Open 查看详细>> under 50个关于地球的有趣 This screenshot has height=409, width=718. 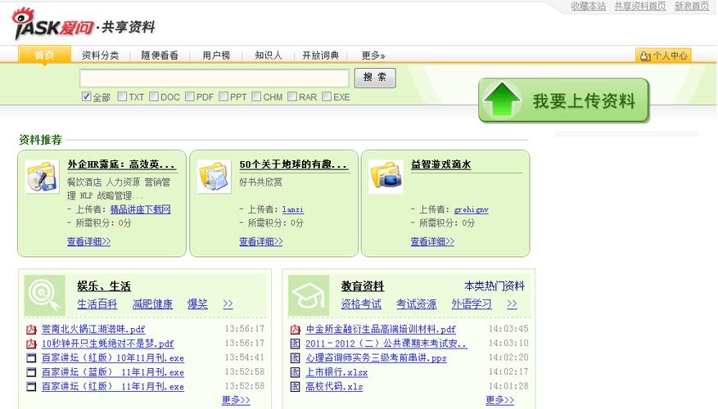coord(260,241)
